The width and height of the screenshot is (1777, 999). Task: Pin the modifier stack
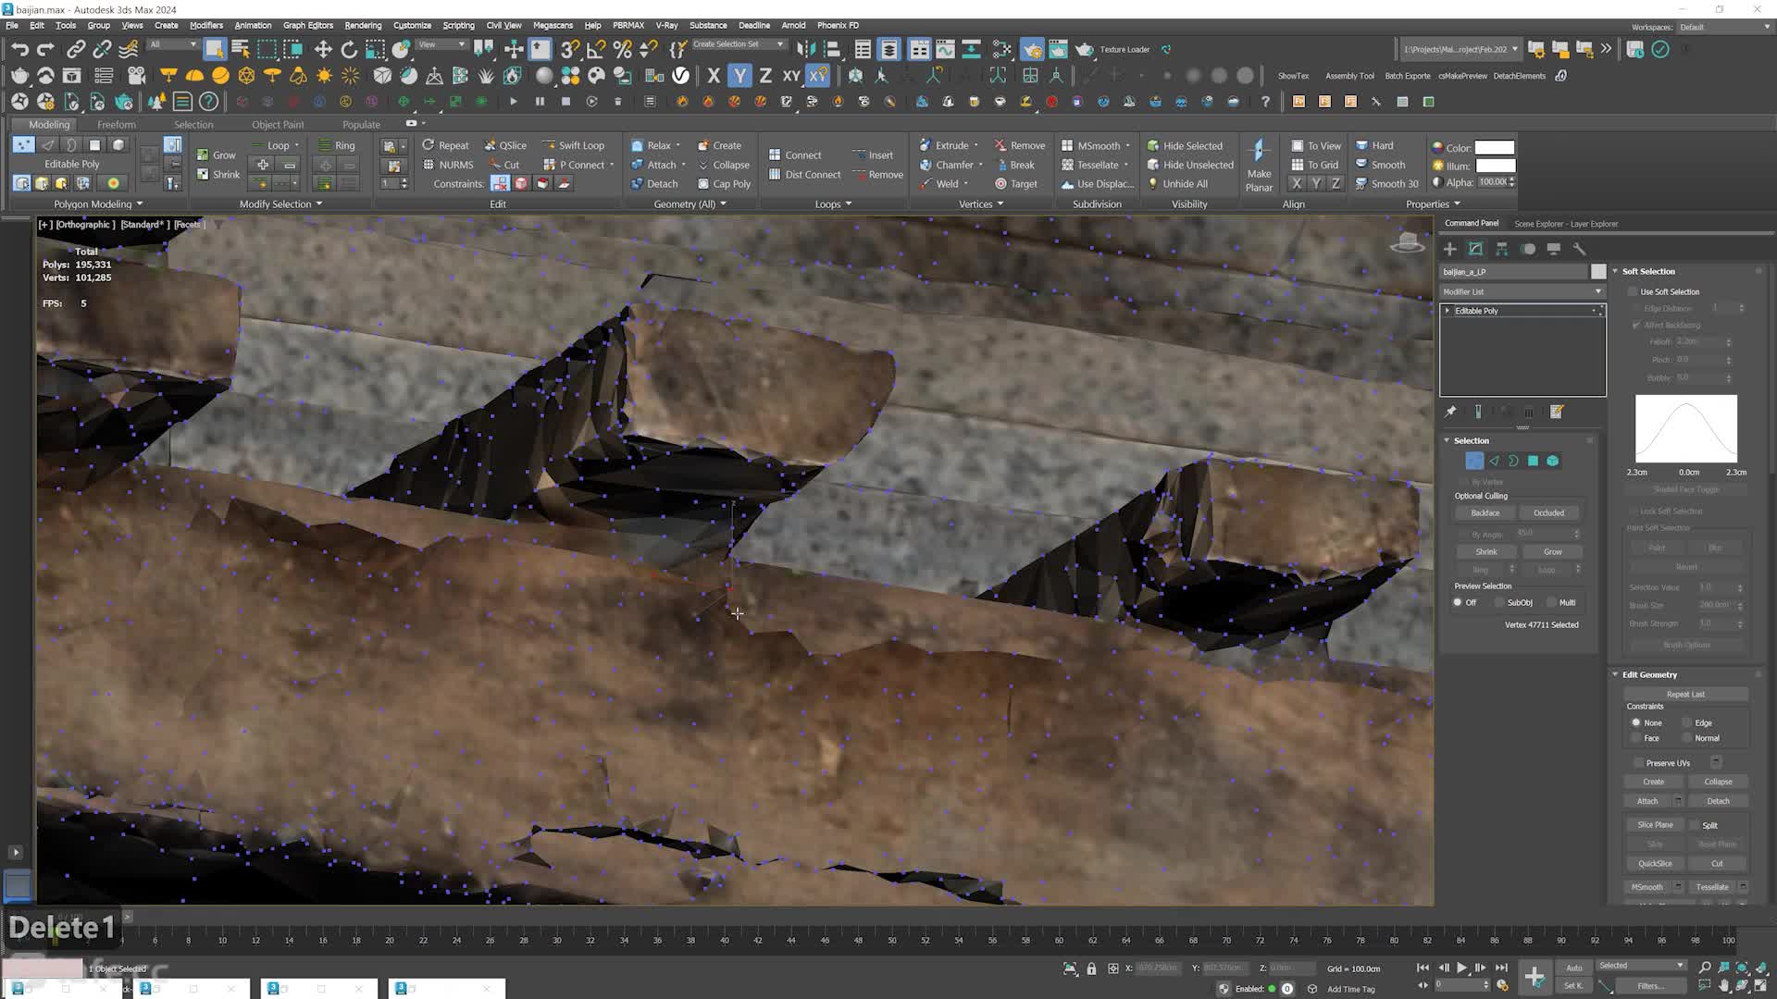(x=1450, y=412)
